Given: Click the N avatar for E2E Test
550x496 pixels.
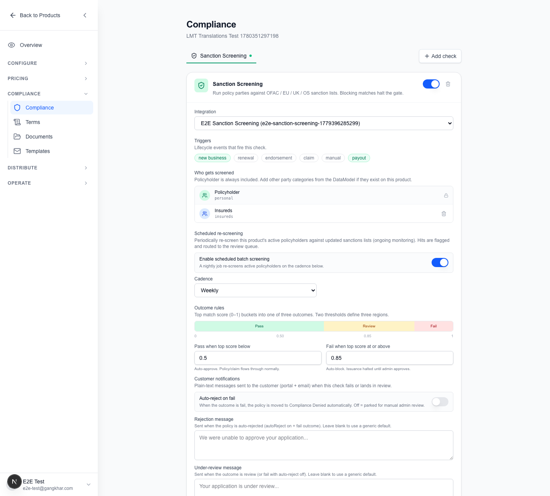Looking at the screenshot, I should (14, 482).
